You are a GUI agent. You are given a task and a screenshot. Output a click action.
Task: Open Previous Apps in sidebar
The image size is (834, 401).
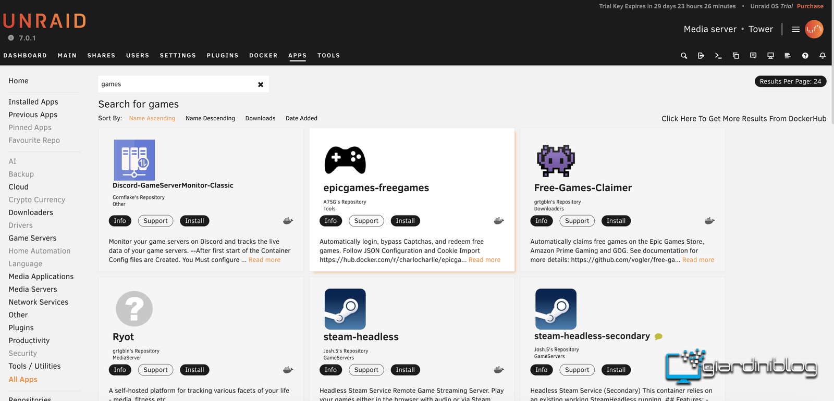(x=33, y=115)
